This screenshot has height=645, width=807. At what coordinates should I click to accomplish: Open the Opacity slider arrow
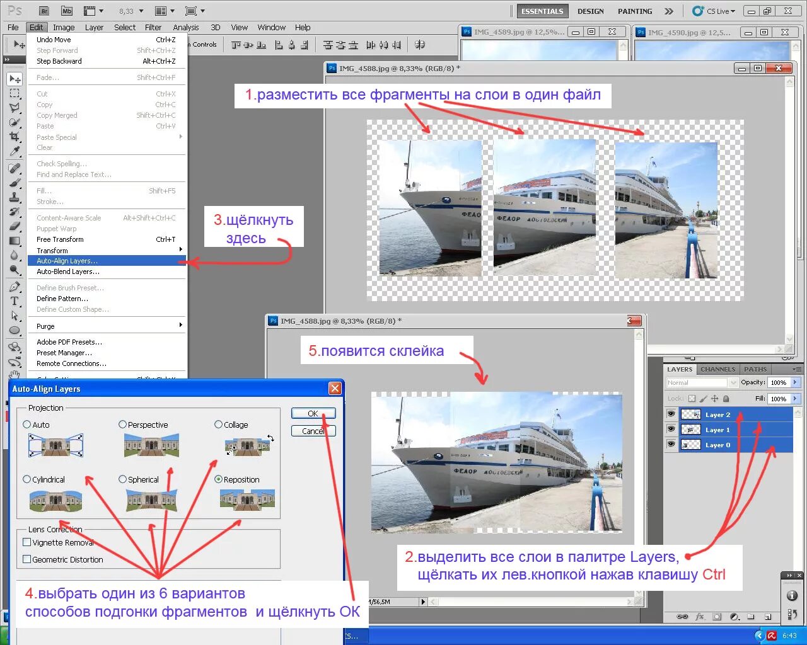[x=795, y=382]
